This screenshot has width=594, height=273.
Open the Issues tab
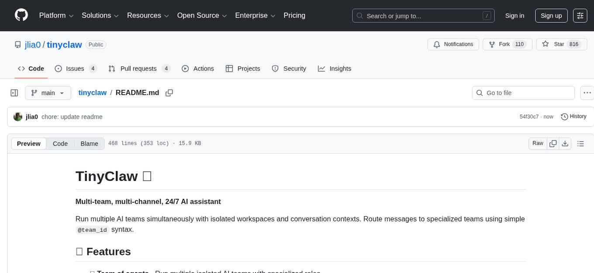(76, 68)
